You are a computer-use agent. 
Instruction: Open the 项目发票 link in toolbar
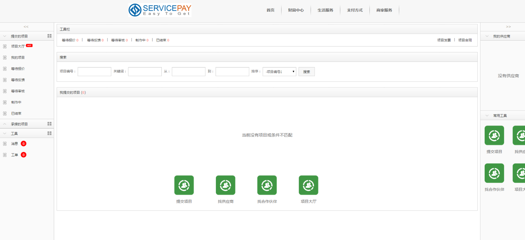[x=444, y=40]
